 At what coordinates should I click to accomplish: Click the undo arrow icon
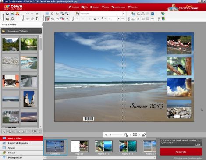click(28, 14)
